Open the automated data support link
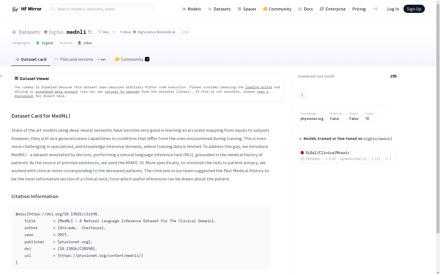 (x=57, y=92)
